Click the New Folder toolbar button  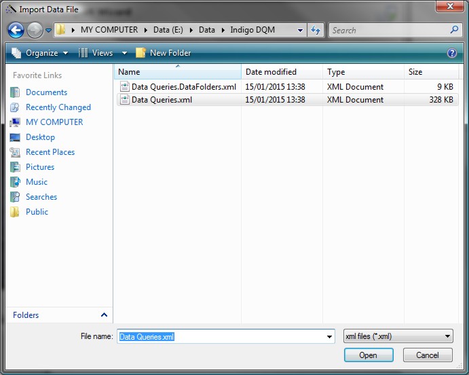[x=163, y=53]
